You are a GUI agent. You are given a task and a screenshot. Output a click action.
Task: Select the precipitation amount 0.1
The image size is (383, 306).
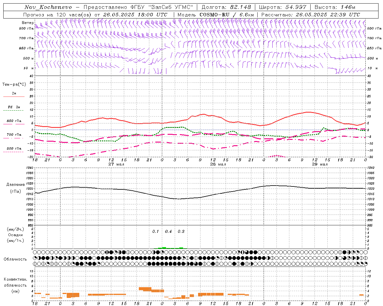click(156, 232)
